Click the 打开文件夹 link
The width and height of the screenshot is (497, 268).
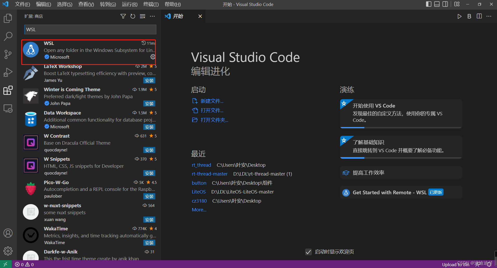click(x=214, y=120)
